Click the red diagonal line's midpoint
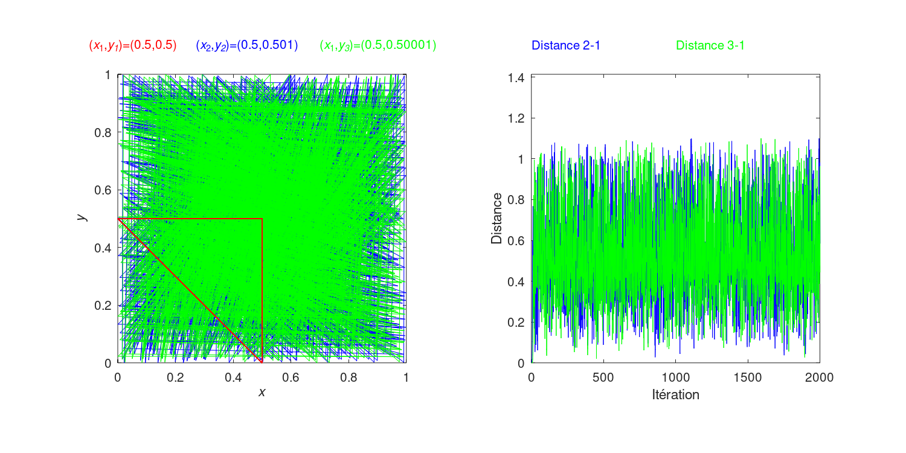Viewport: 906px width, 453px height. click(190, 291)
